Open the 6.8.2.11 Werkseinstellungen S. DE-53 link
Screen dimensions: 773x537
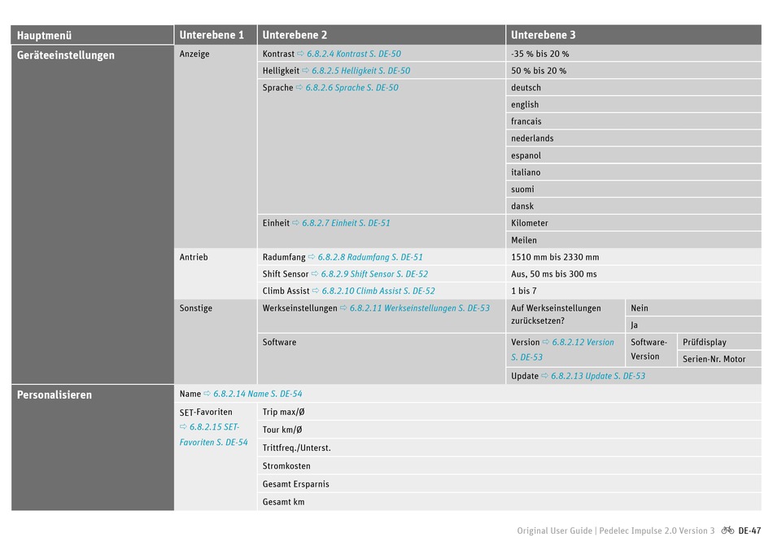point(420,308)
